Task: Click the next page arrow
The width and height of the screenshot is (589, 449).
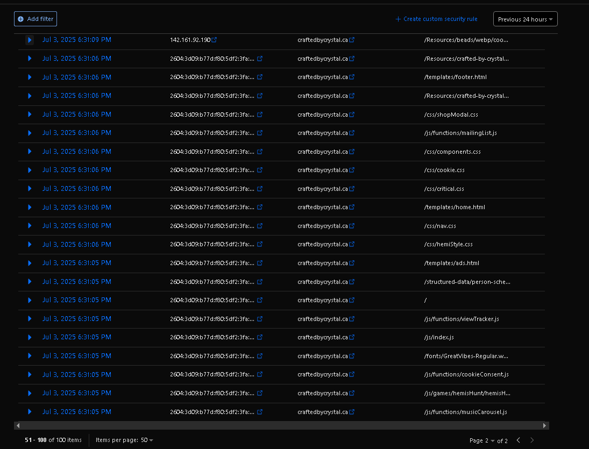Action: 532,440
